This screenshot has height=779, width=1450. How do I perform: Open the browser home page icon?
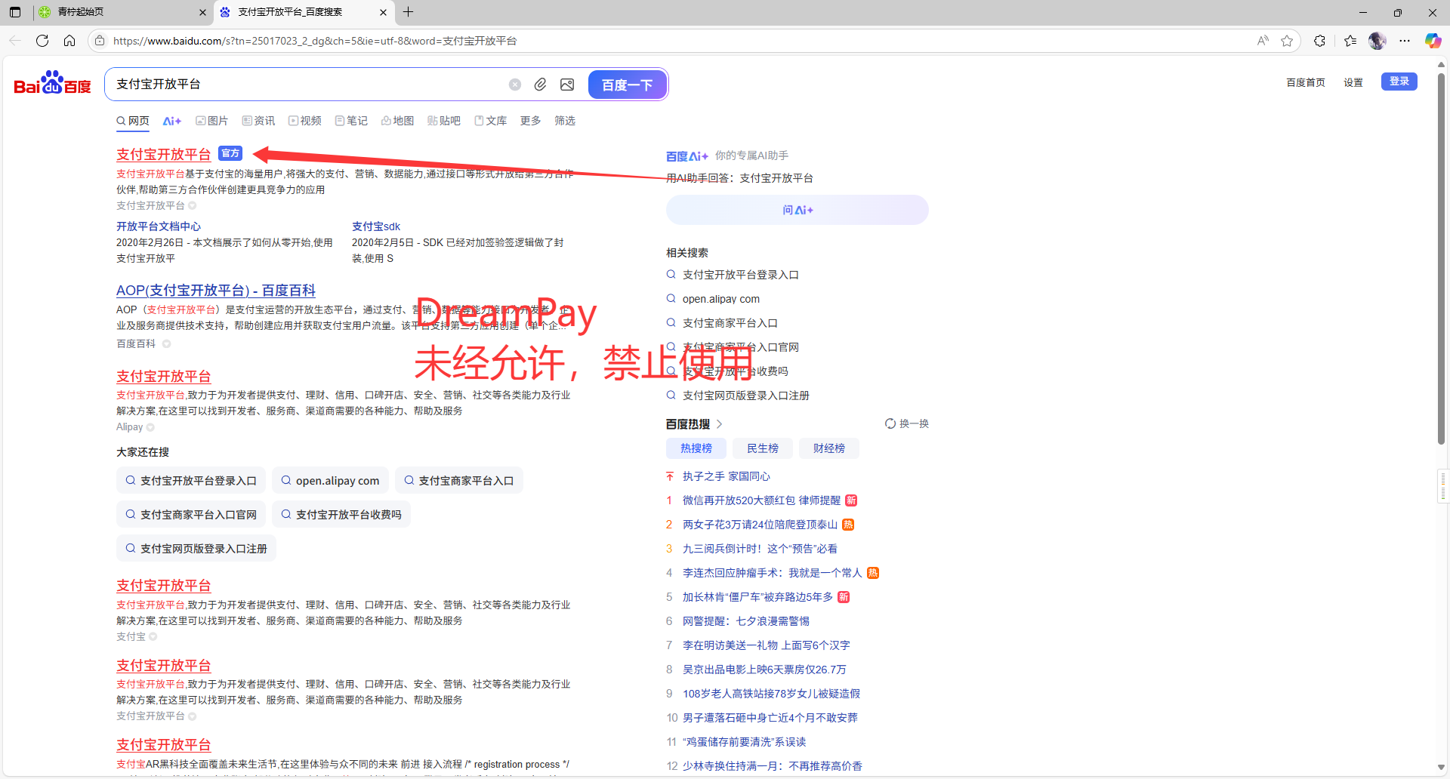(69, 41)
